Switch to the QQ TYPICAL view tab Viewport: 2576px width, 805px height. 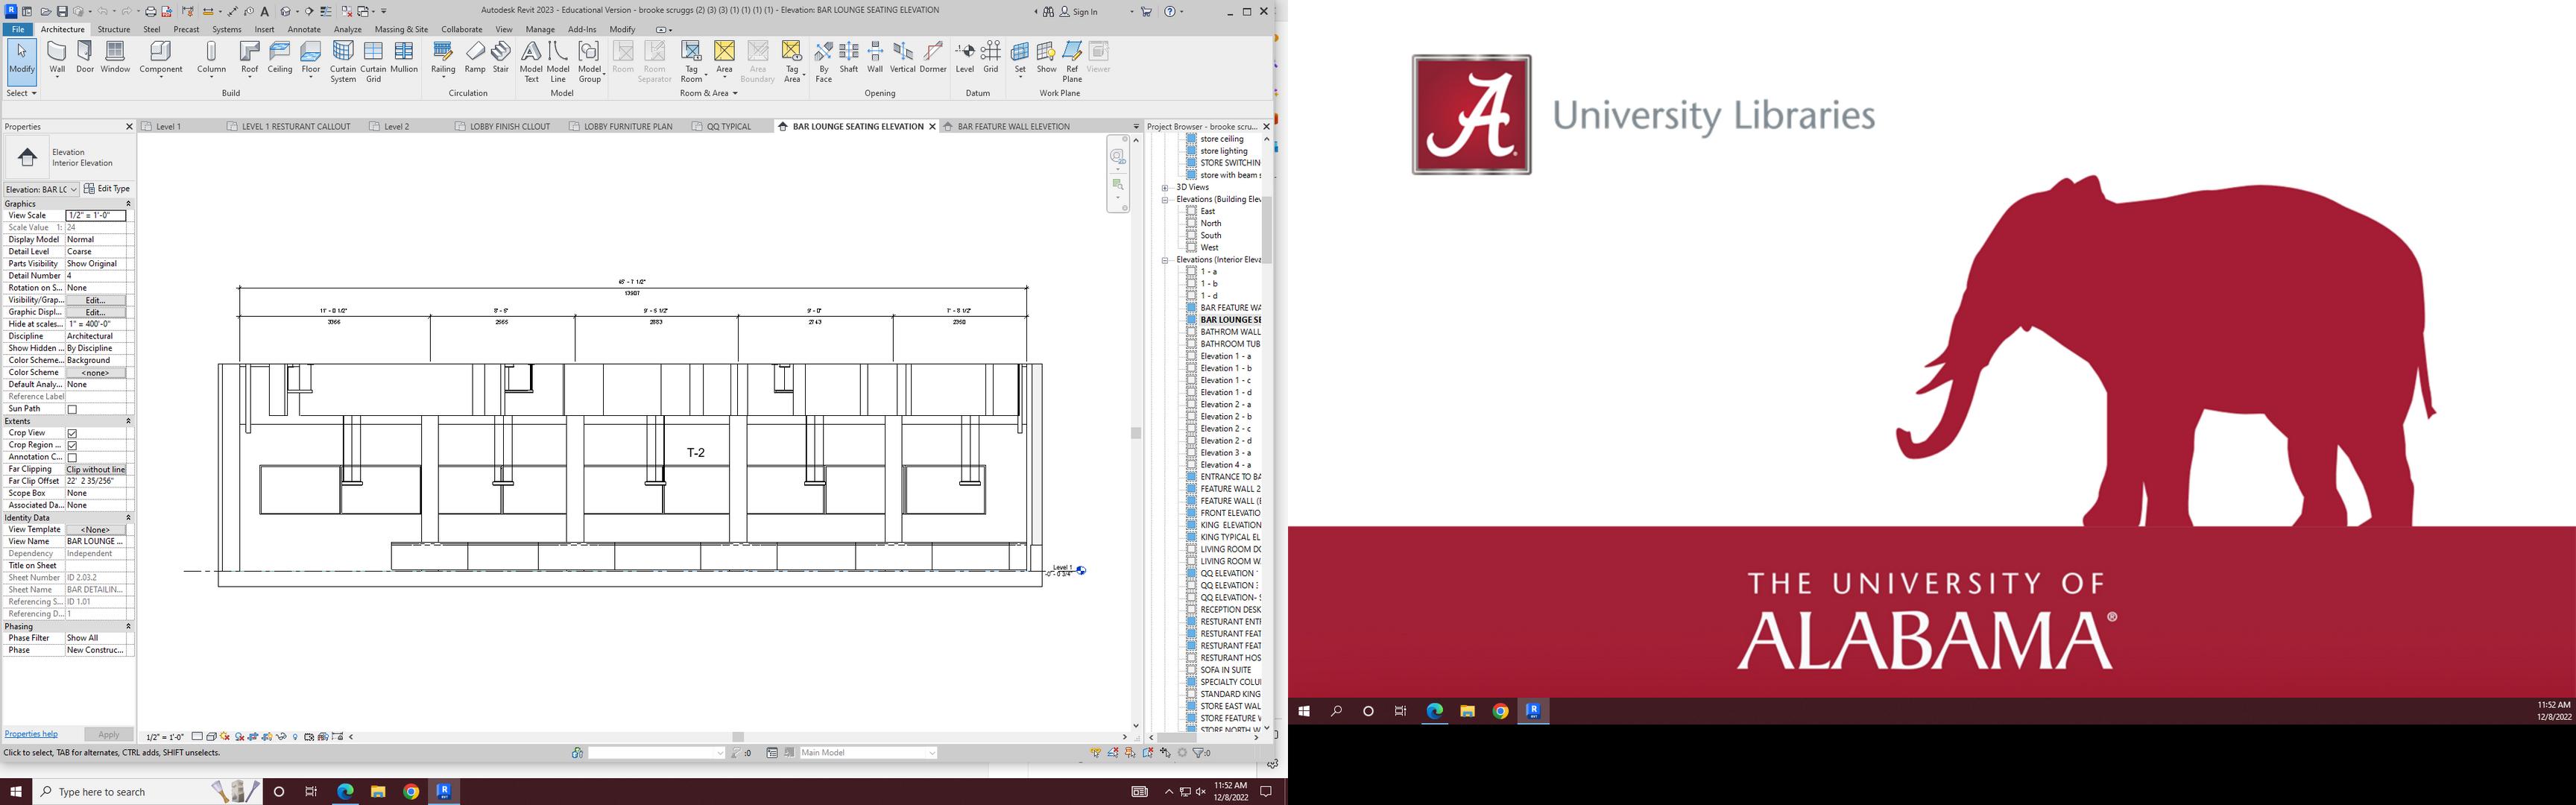(x=728, y=127)
